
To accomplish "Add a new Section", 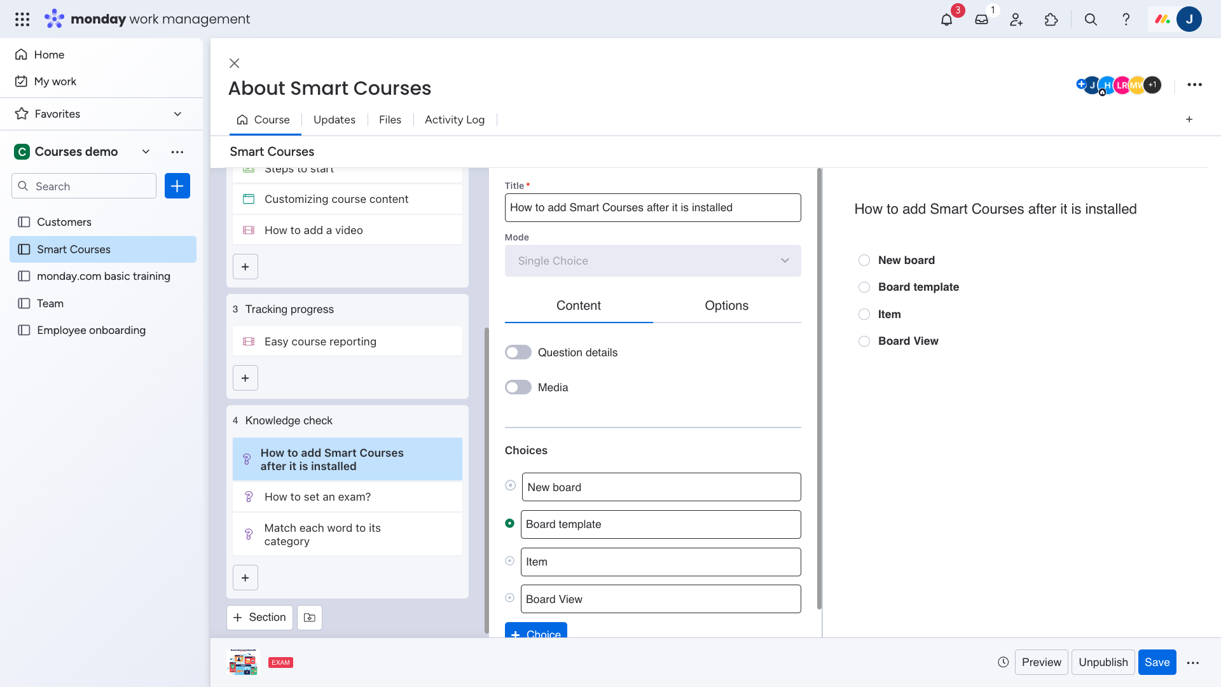I will point(259,617).
